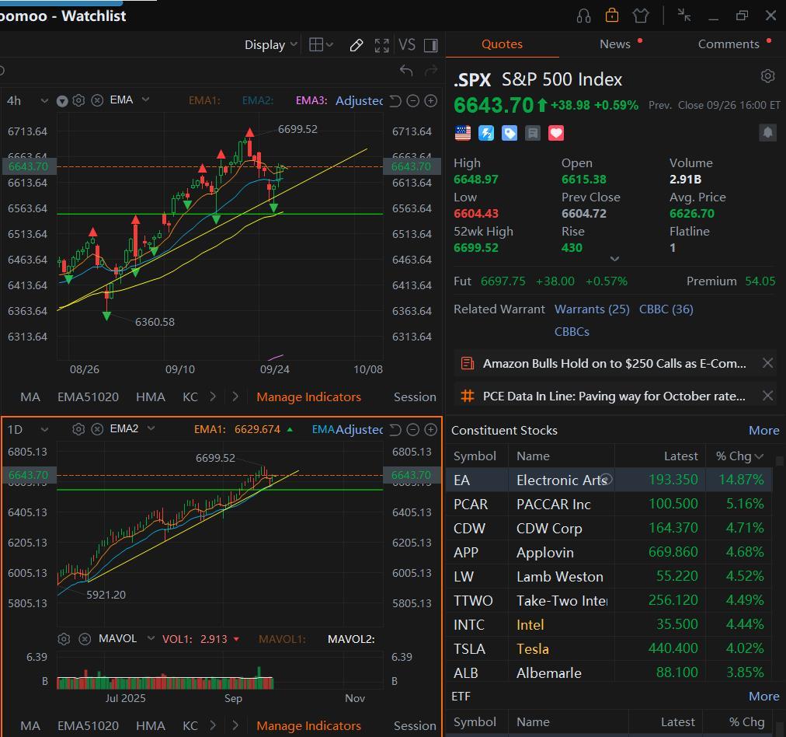This screenshot has height=737, width=786.
Task: Open customer service headset icon
Action: click(583, 16)
